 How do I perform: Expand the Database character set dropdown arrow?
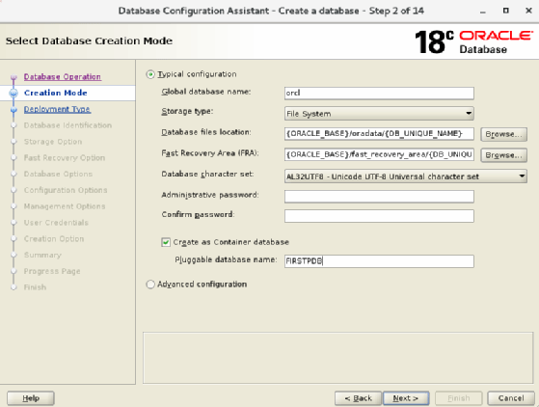522,176
